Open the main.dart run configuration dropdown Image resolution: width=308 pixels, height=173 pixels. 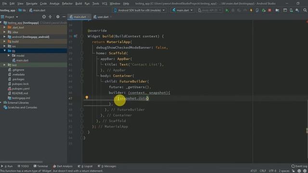(182, 10)
